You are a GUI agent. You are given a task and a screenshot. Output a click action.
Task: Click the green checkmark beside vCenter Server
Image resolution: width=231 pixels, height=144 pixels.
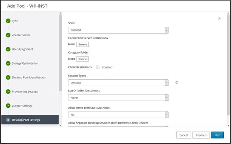pyautogui.click(x=8, y=35)
